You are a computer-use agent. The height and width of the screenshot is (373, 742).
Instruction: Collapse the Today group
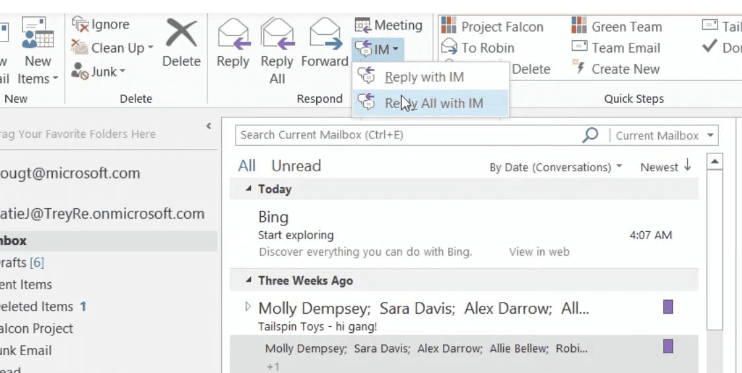pyautogui.click(x=248, y=189)
